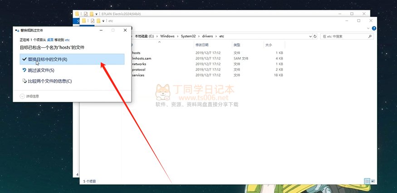
Task: Click the SAM 文件 type cell
Action: pos(241,59)
